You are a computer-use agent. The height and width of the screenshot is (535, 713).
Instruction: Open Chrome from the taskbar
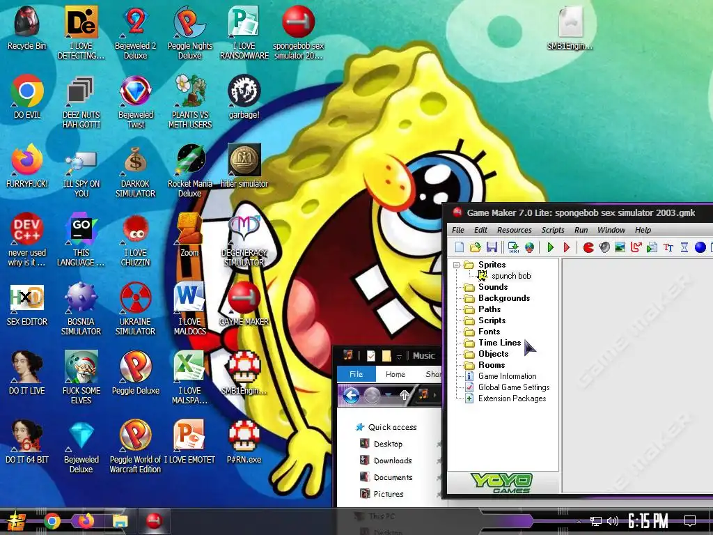[52, 521]
